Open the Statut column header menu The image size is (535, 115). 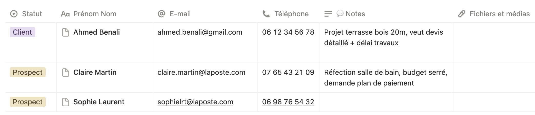pos(32,14)
